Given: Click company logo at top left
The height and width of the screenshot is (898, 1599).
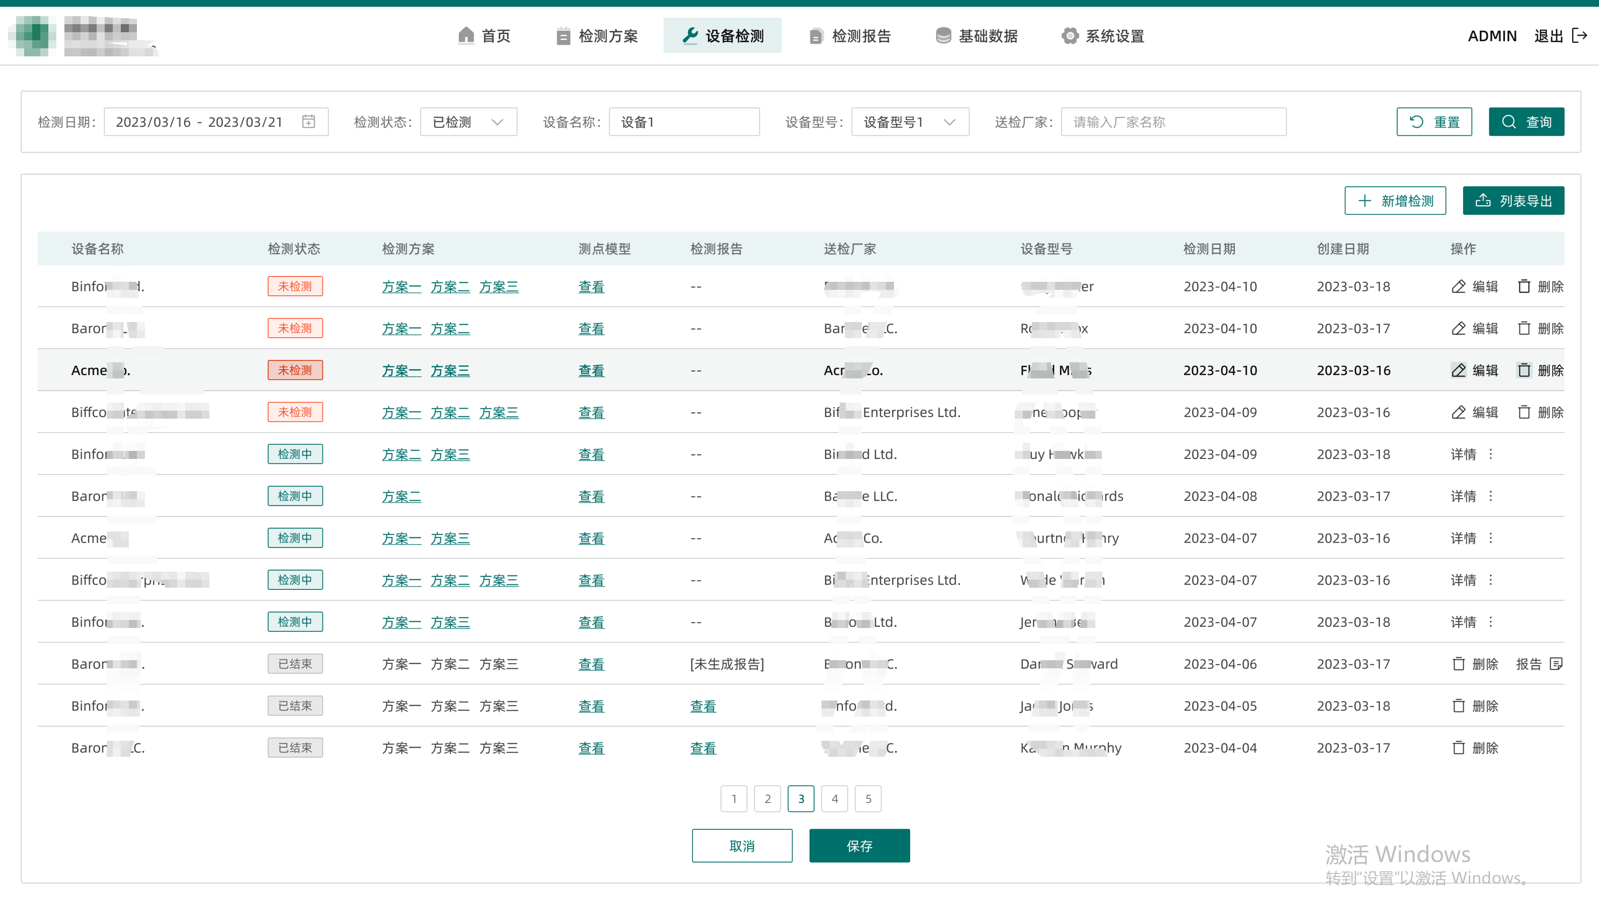Looking at the screenshot, I should tap(83, 35).
